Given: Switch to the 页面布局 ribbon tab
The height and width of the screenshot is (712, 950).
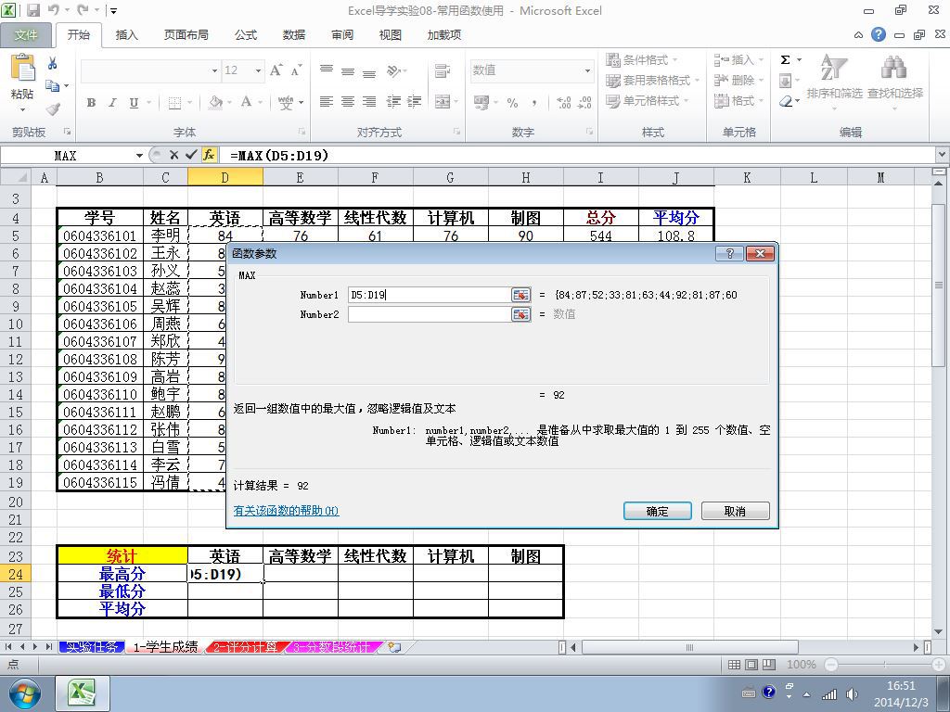Looking at the screenshot, I should tap(186, 35).
